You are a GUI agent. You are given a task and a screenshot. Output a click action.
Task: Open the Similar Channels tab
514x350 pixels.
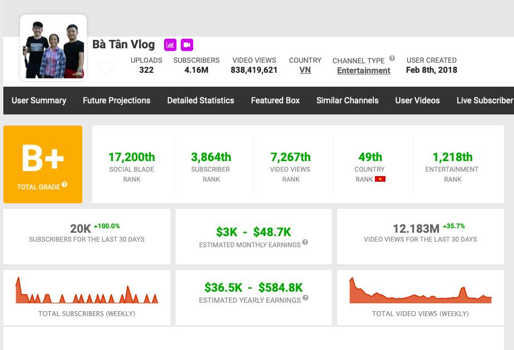[347, 101]
